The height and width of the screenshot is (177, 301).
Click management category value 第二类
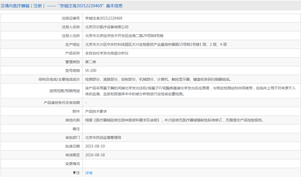[91, 62]
